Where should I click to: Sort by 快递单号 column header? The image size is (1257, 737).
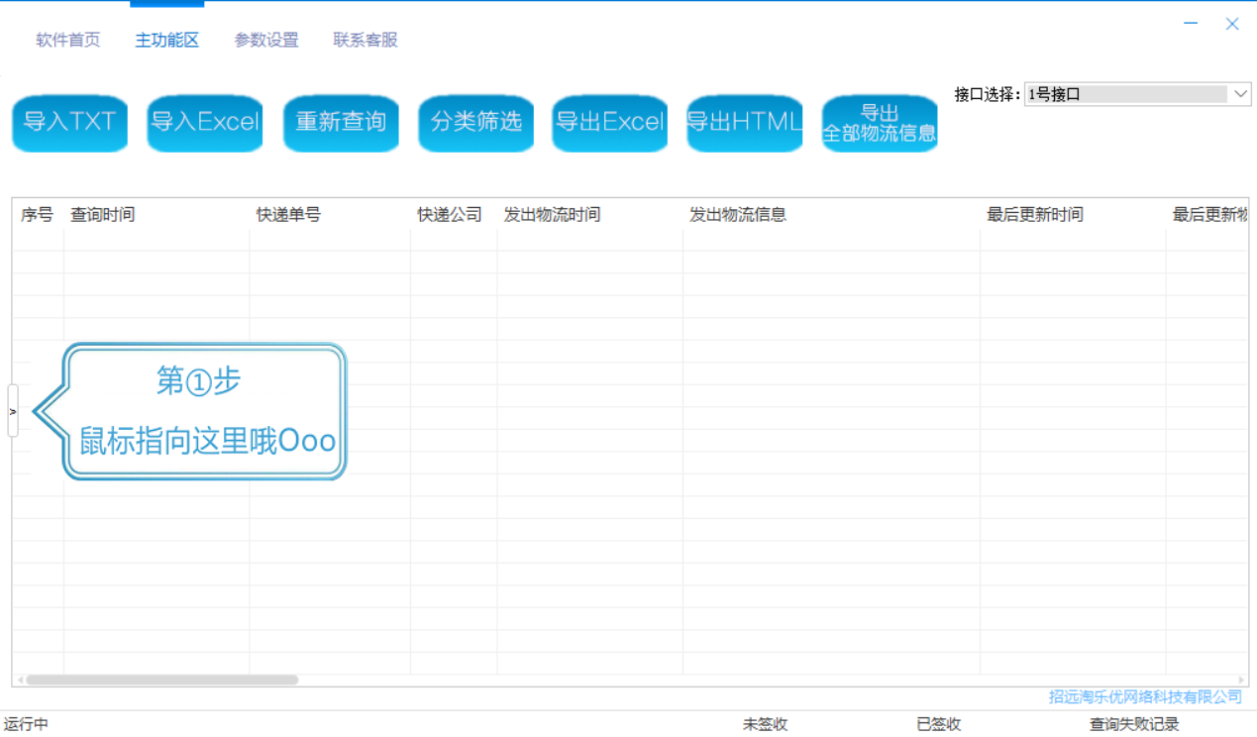288,215
